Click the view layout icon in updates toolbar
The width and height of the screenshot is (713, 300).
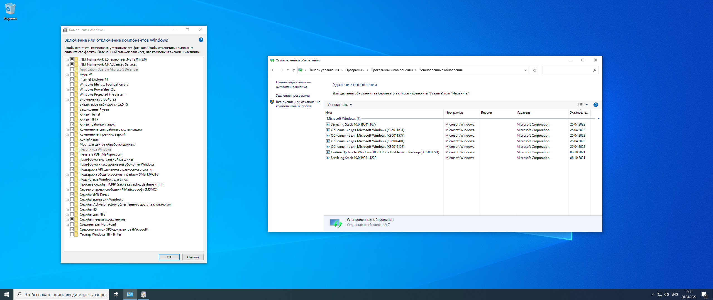pyautogui.click(x=580, y=105)
